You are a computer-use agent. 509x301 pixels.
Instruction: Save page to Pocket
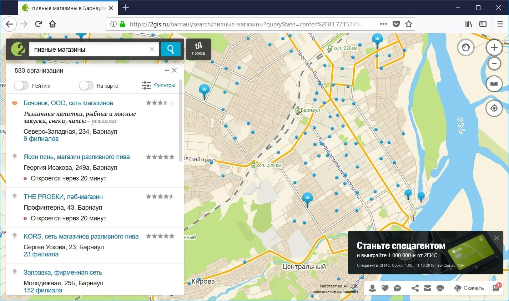click(x=396, y=24)
